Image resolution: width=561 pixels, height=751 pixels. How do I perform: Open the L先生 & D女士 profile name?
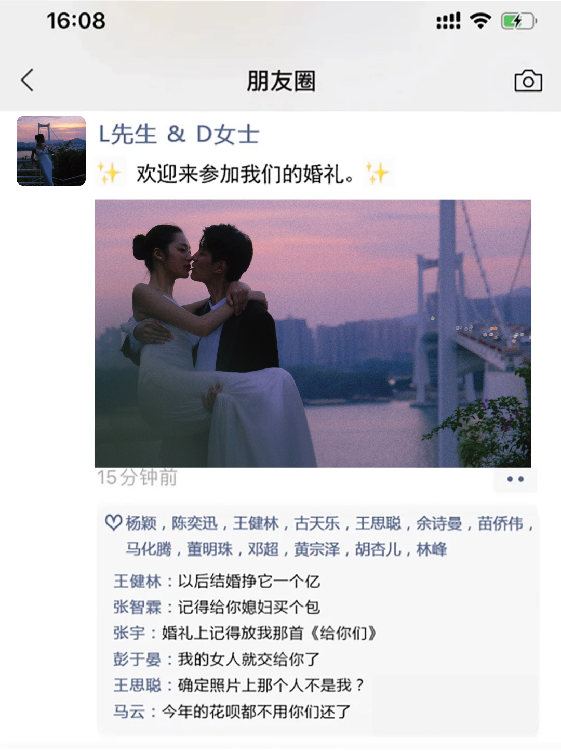(179, 135)
